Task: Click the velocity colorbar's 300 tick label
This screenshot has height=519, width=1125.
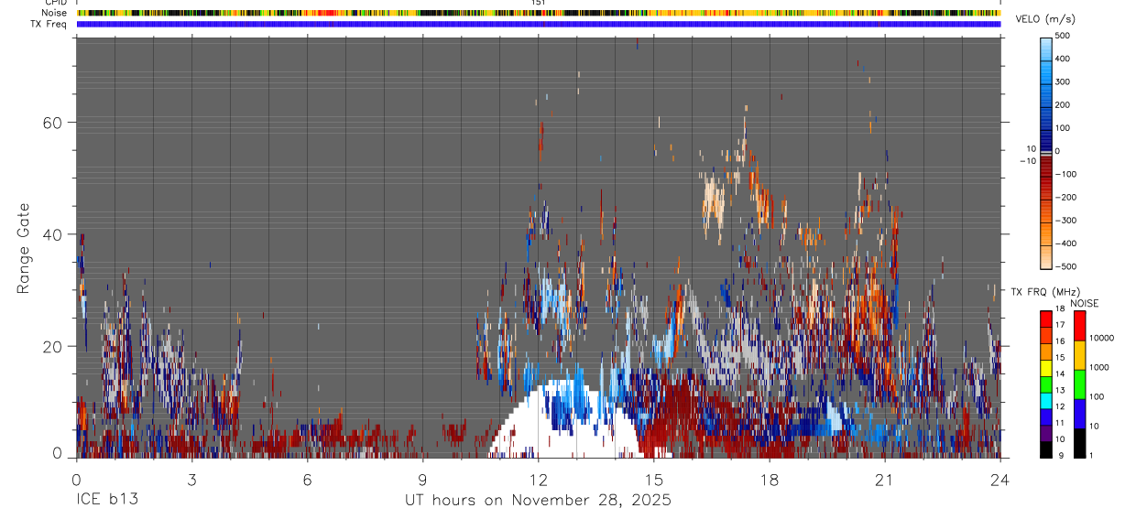Action: [1063, 81]
